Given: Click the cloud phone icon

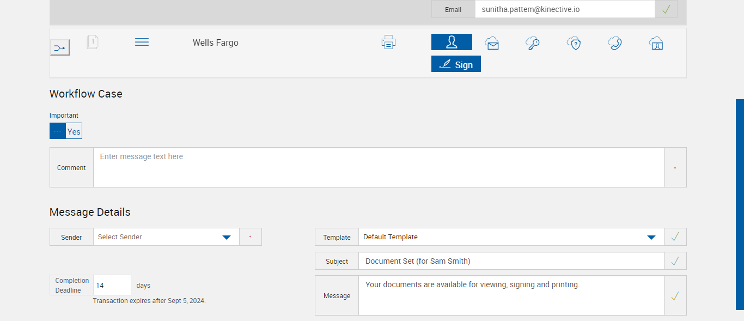Looking at the screenshot, I should 615,43.
